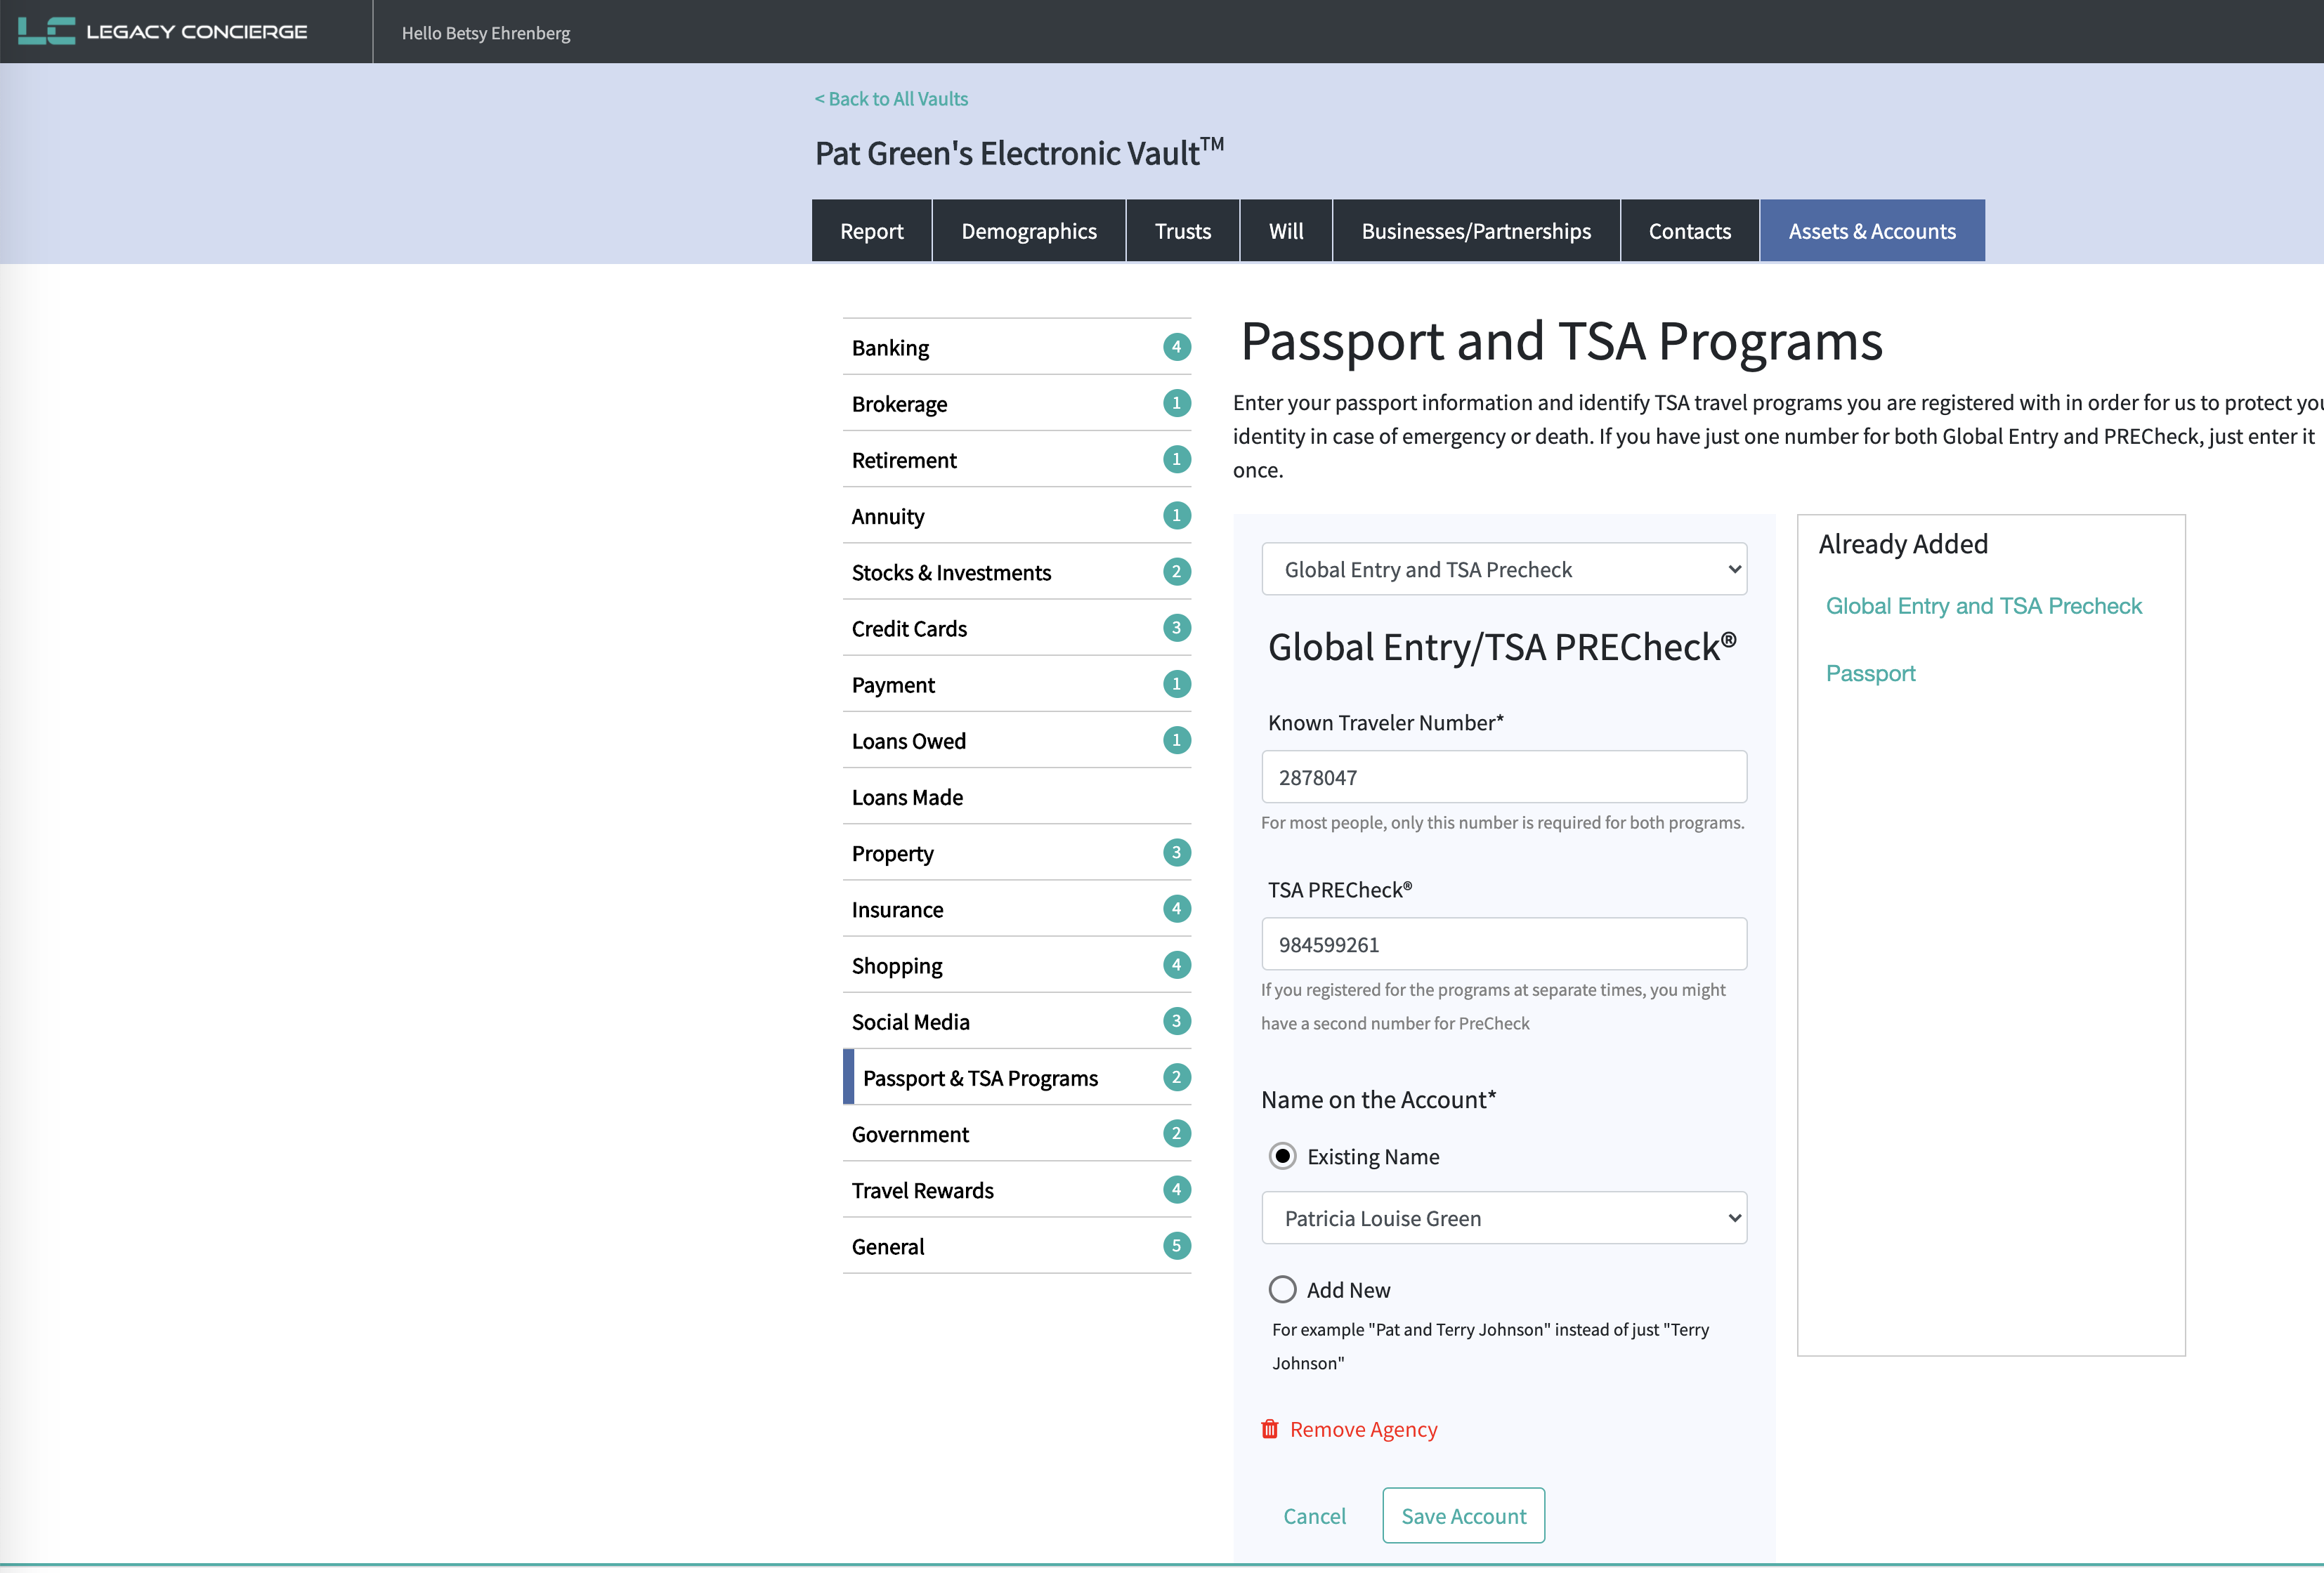Screen dimensions: 2324x1573
Task: Click the Banking count badge showing 4
Action: click(1176, 347)
